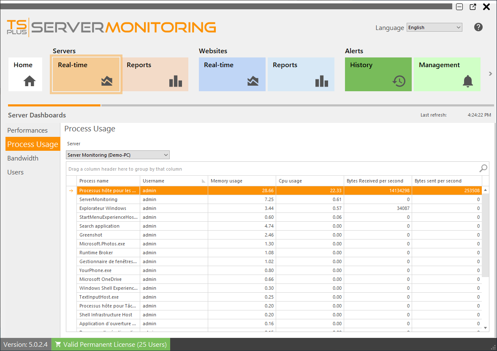The height and width of the screenshot is (351, 497).
Task: Click the Valid Permanent License button
Action: coord(110,344)
